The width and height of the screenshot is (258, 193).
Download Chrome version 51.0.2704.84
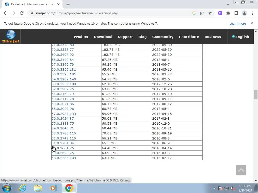[x=63, y=143]
